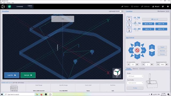The width and height of the screenshot is (171, 96).
Task: Jog diagonally X+ Y- arrow
Action: click(142, 55)
